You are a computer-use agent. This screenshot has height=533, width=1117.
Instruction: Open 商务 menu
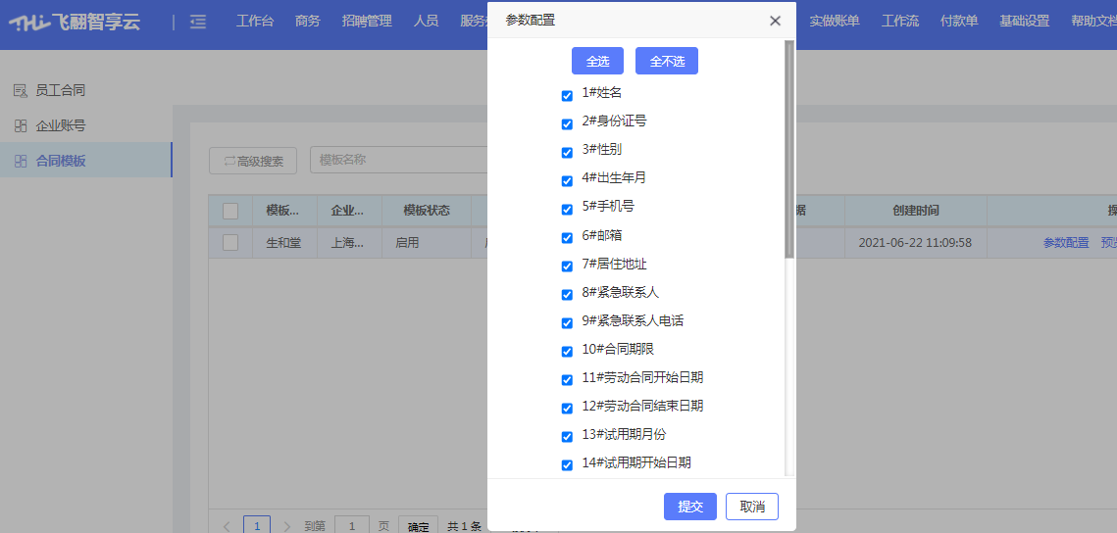[308, 22]
